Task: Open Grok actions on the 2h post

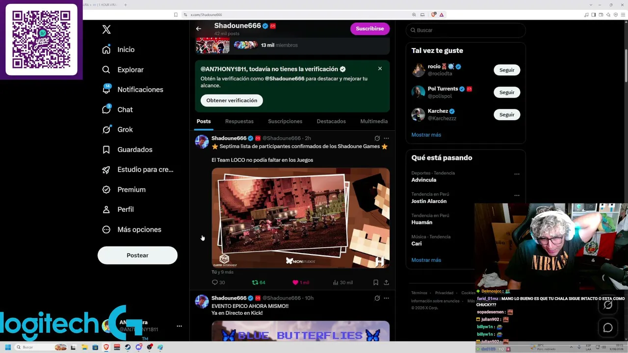Action: click(x=377, y=138)
